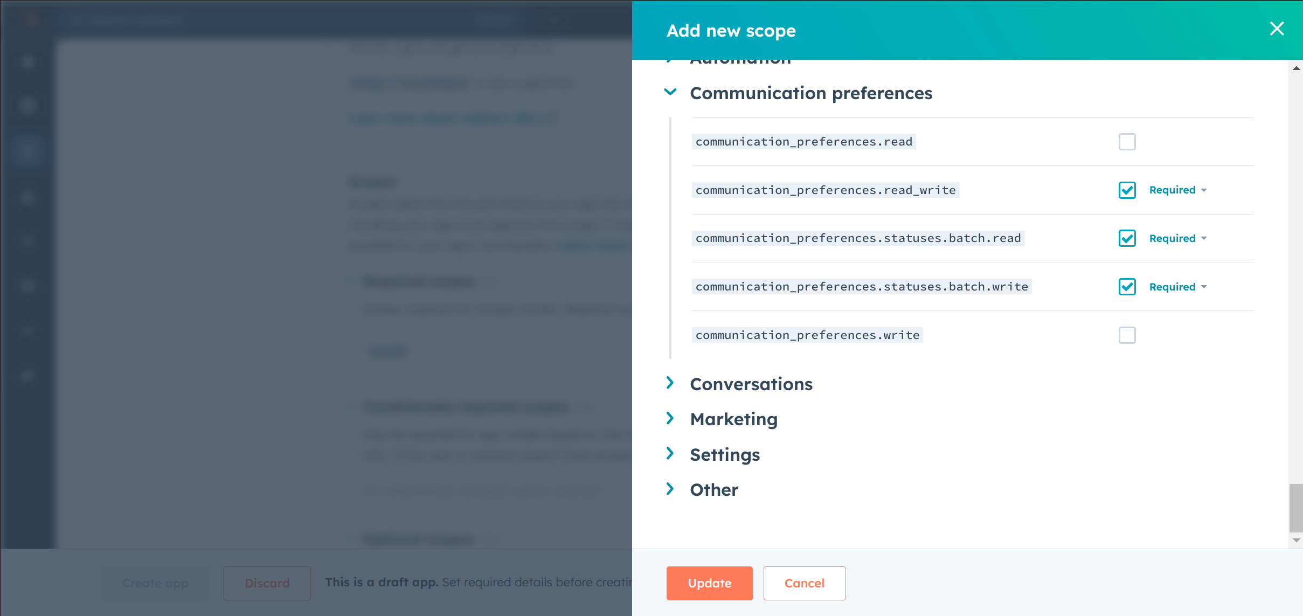
Task: Close the Add new scope panel
Action: (1277, 29)
